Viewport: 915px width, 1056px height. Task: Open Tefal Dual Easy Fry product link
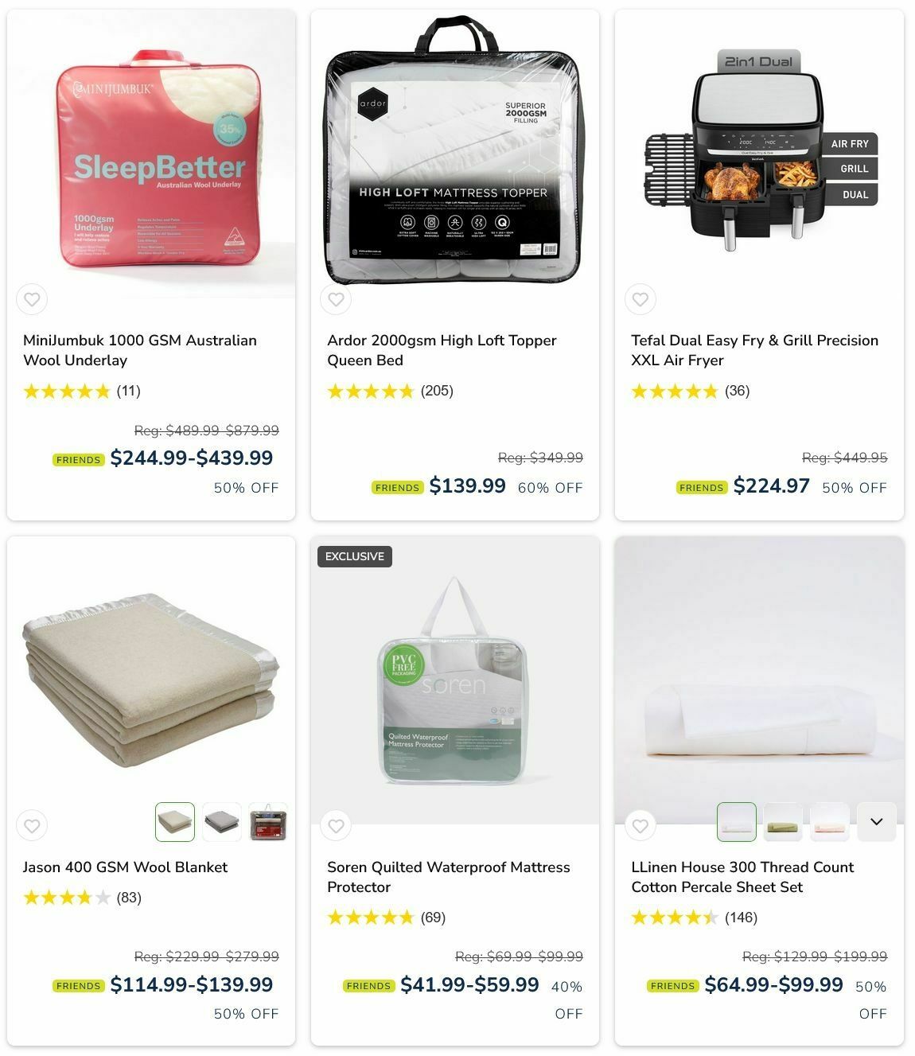754,350
